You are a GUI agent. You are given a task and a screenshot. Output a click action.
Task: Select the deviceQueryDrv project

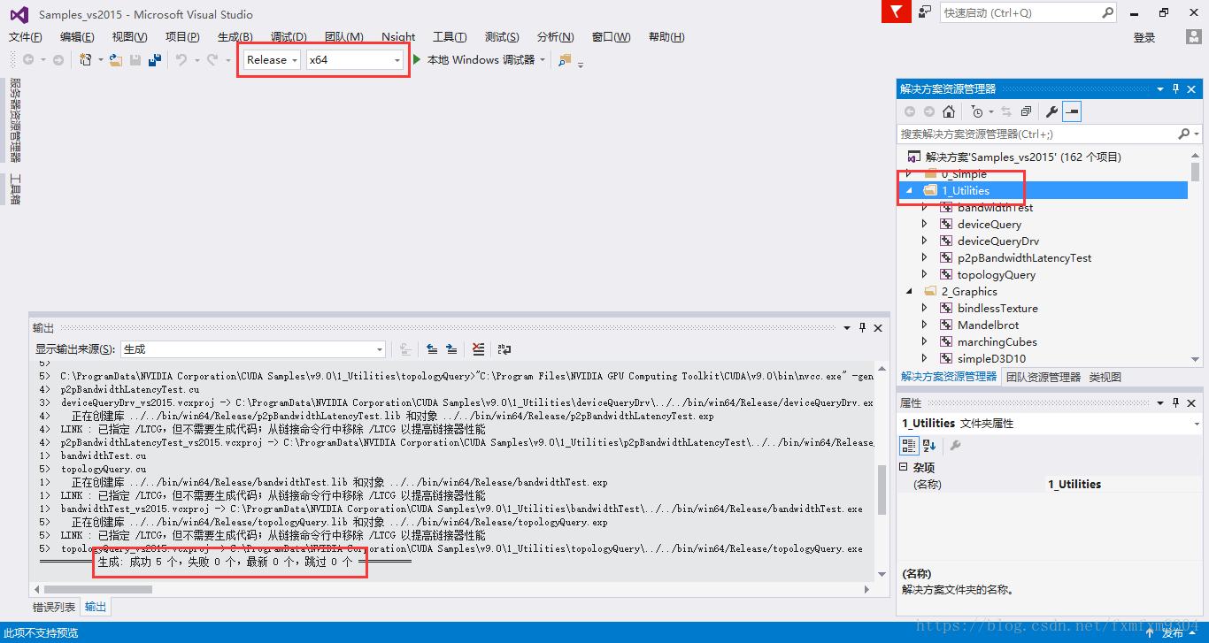(x=998, y=241)
